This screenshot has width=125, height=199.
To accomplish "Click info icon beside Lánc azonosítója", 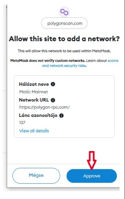I will pyautogui.click(x=61, y=116).
